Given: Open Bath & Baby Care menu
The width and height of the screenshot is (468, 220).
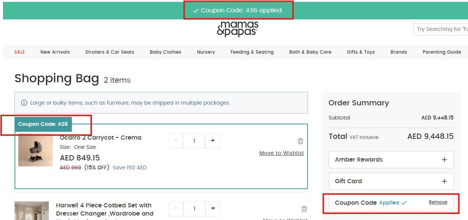Looking at the screenshot, I should click(x=310, y=52).
